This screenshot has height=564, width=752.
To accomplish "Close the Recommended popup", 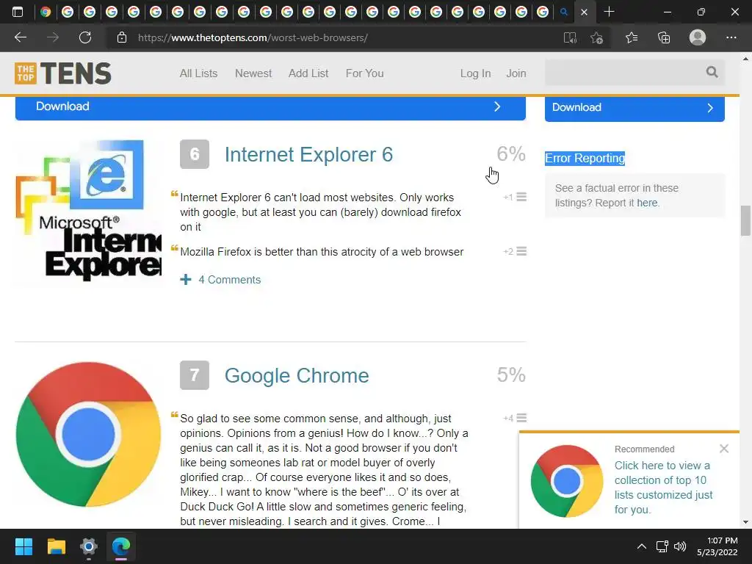I will tap(723, 449).
